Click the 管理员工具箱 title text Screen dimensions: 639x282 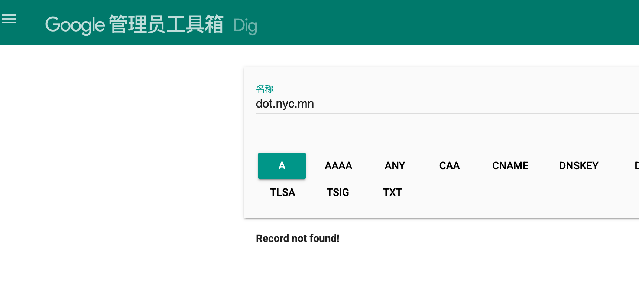[166, 24]
